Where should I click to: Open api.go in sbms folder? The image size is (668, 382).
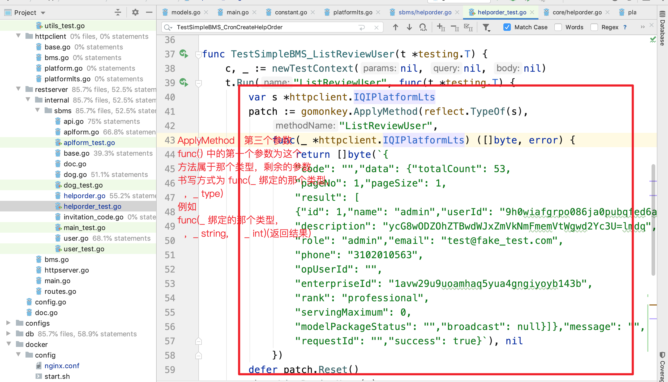click(74, 121)
